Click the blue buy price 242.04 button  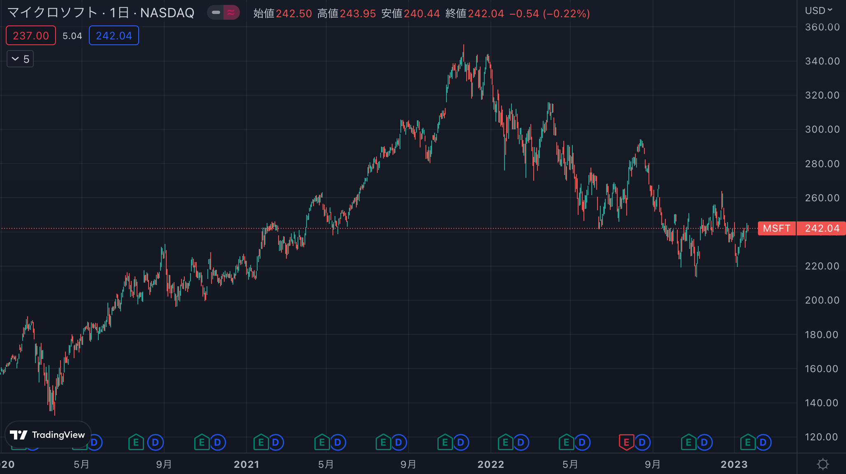pyautogui.click(x=114, y=36)
